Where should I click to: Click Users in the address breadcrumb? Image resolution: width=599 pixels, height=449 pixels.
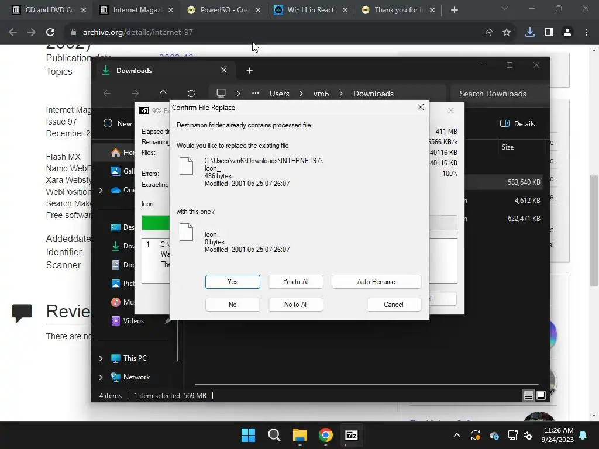coord(280,94)
